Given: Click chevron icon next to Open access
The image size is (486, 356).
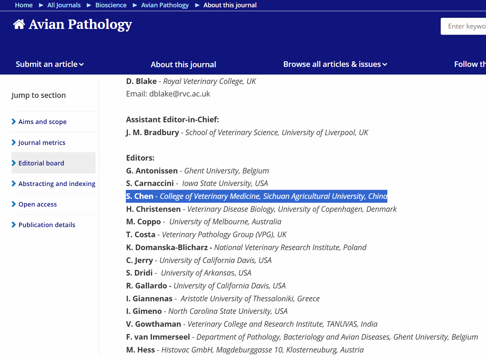Looking at the screenshot, I should [x=14, y=204].
